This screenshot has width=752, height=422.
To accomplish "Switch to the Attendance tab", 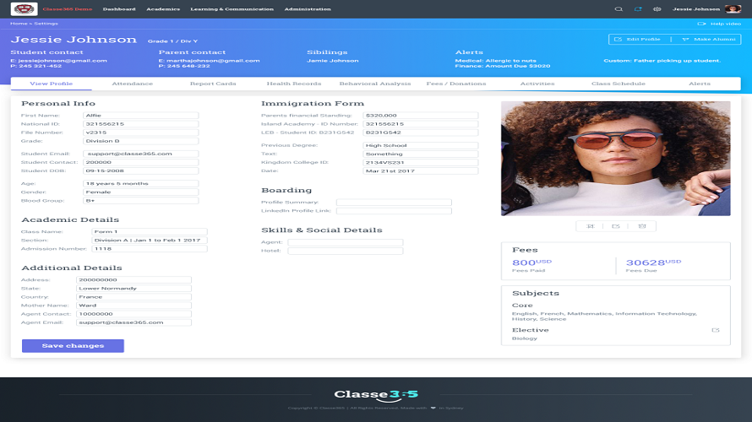I will coord(133,84).
